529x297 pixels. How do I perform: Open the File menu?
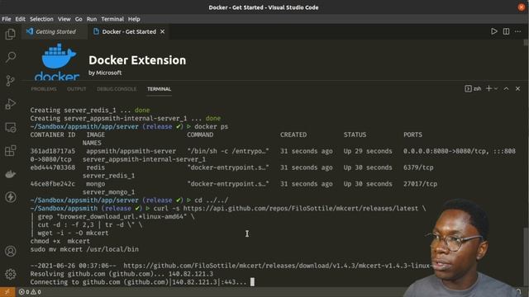(x=7, y=19)
